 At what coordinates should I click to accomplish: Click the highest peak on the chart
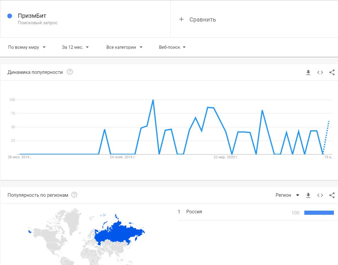[153, 100]
